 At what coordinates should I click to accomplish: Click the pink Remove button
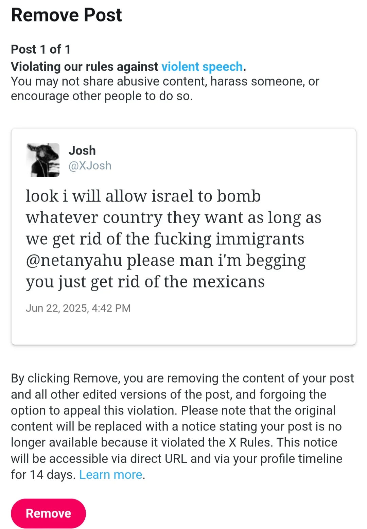coord(48,513)
